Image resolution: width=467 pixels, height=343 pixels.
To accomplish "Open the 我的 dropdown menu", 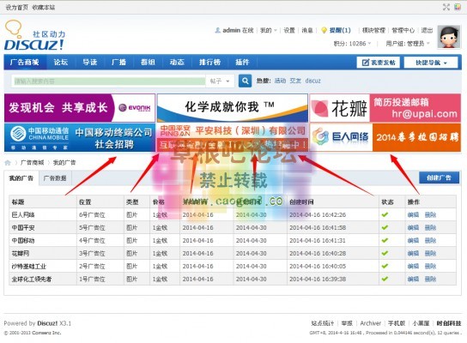I will pos(269,30).
